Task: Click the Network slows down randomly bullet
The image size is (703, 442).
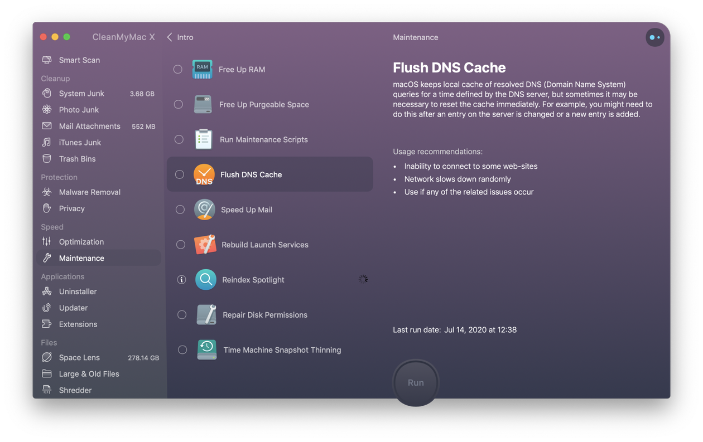Action: (458, 179)
